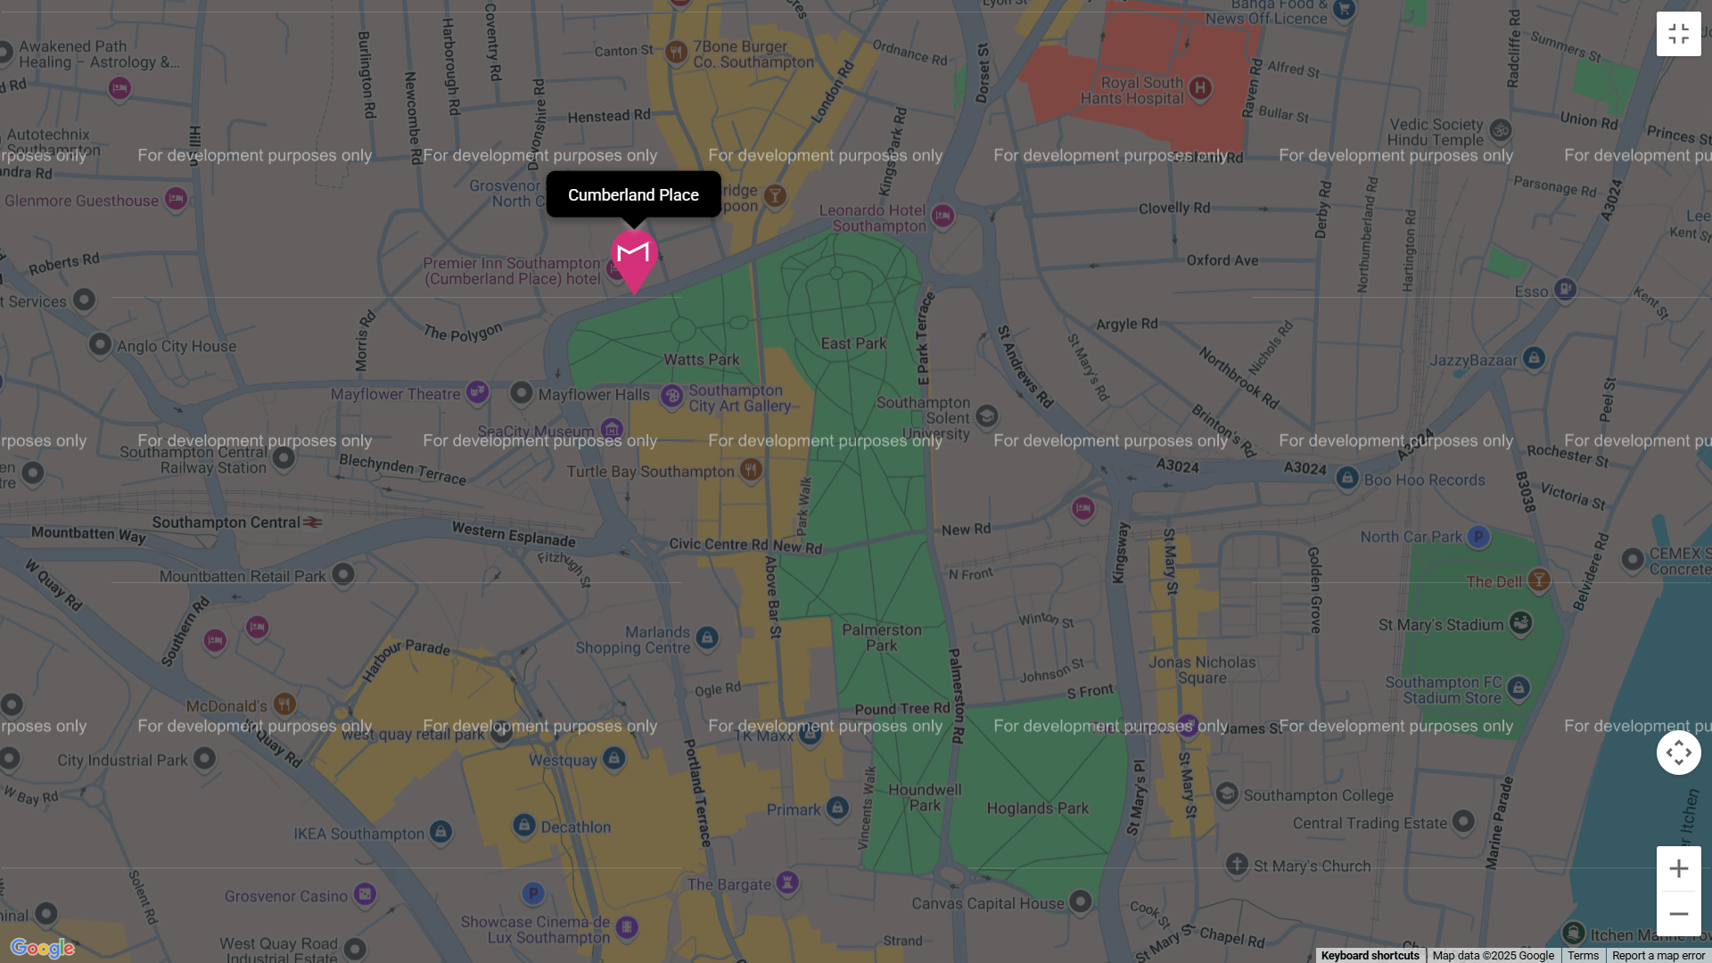Click the Google logo

pyautogui.click(x=42, y=948)
